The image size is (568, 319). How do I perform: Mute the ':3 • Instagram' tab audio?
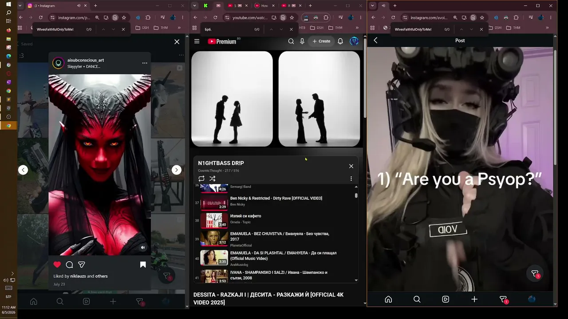79,6
